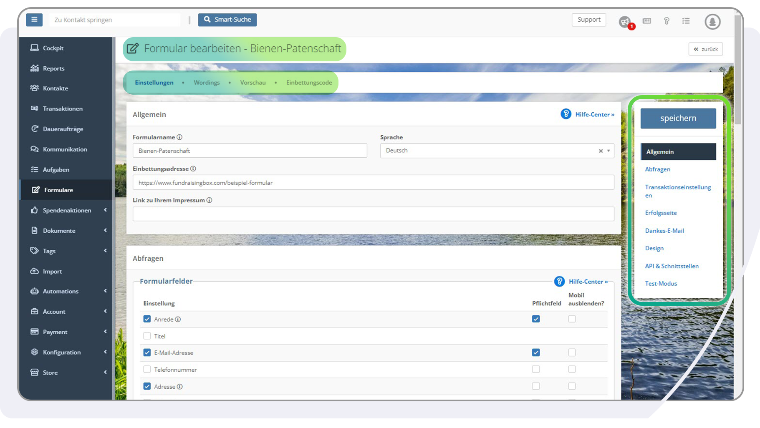
Task: Disable Pflichtfeld for E-Mail-Adresse
Action: point(536,352)
